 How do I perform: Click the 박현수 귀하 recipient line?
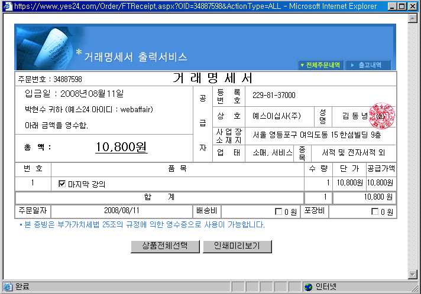tap(89, 109)
